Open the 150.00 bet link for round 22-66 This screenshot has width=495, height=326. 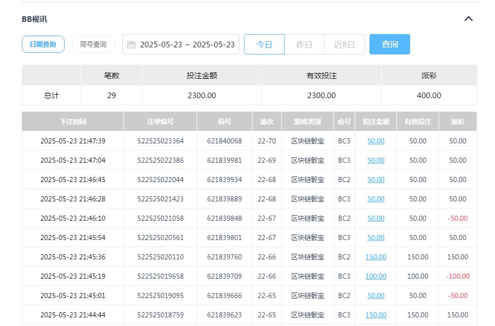point(376,257)
